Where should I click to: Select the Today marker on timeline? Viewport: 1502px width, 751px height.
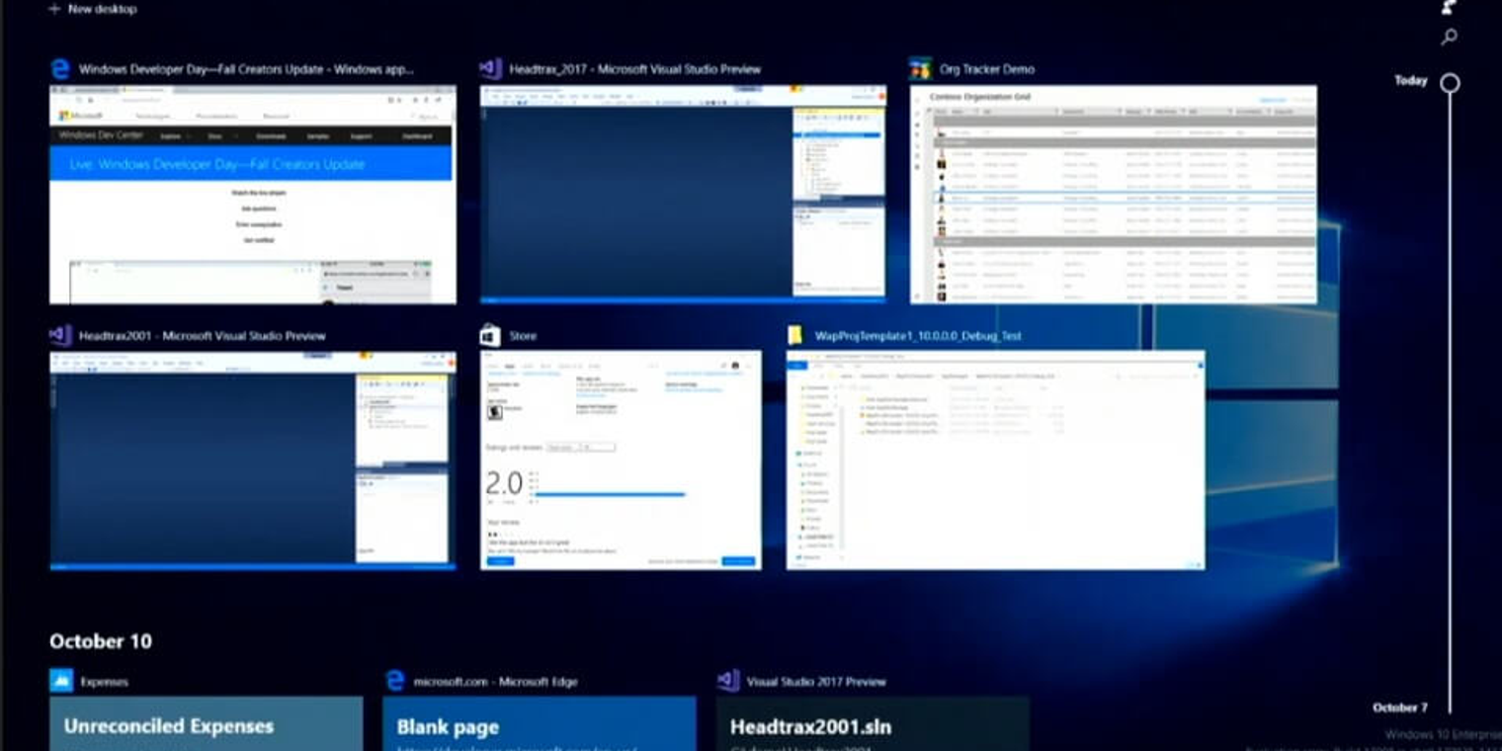tap(1450, 83)
